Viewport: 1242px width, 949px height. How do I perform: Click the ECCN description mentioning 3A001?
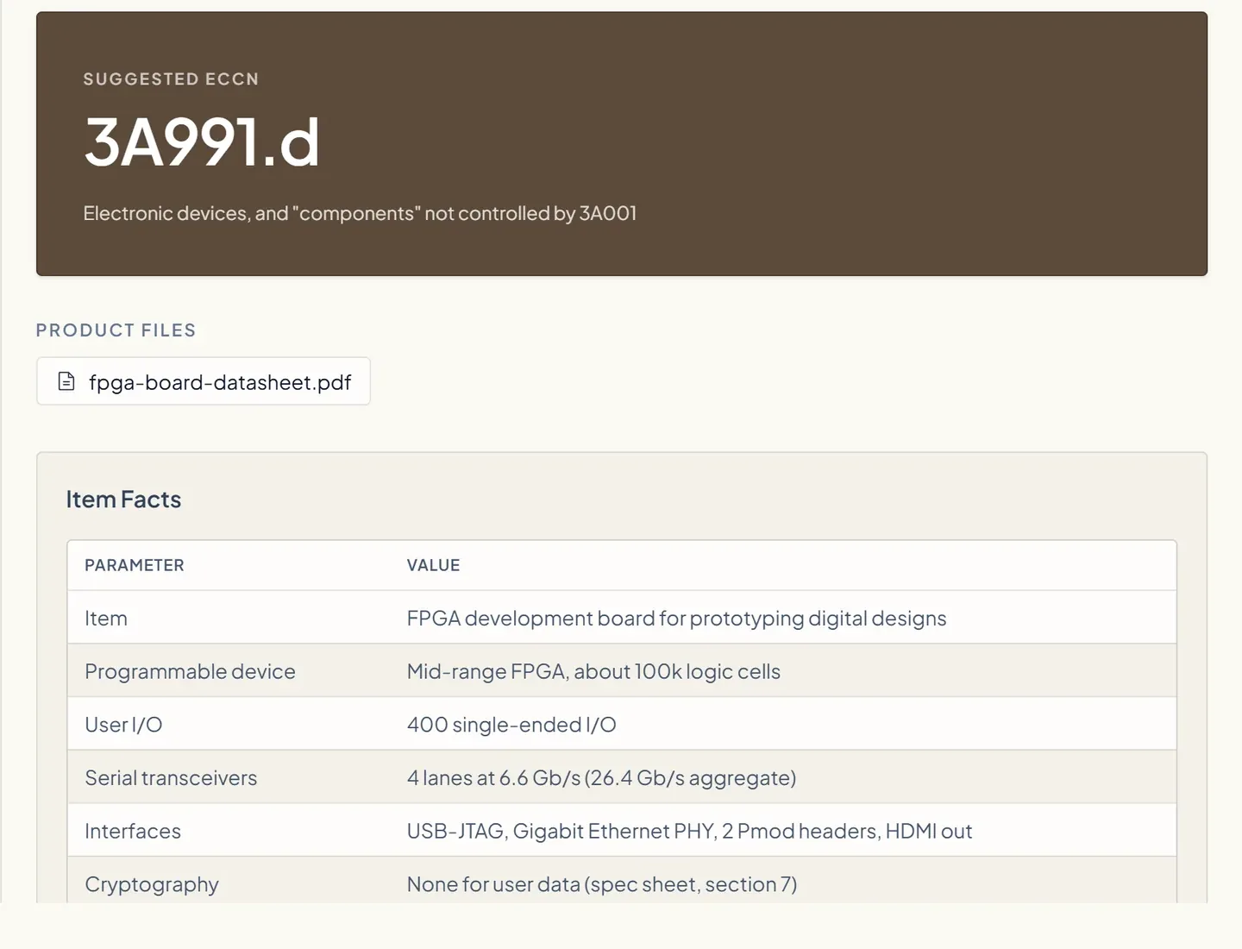[360, 213]
